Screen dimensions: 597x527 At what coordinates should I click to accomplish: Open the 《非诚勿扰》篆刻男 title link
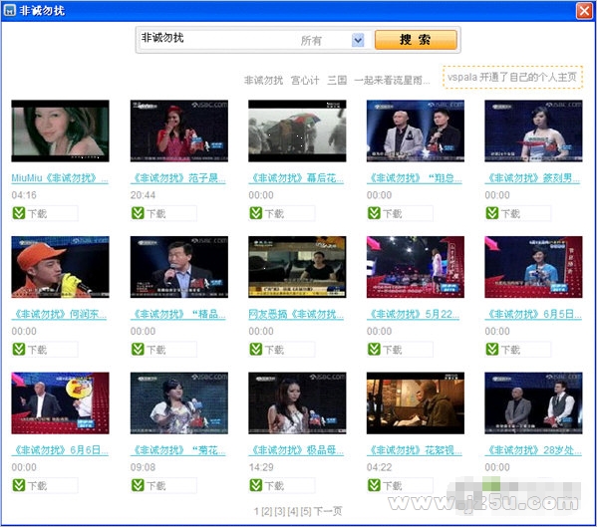click(x=532, y=178)
